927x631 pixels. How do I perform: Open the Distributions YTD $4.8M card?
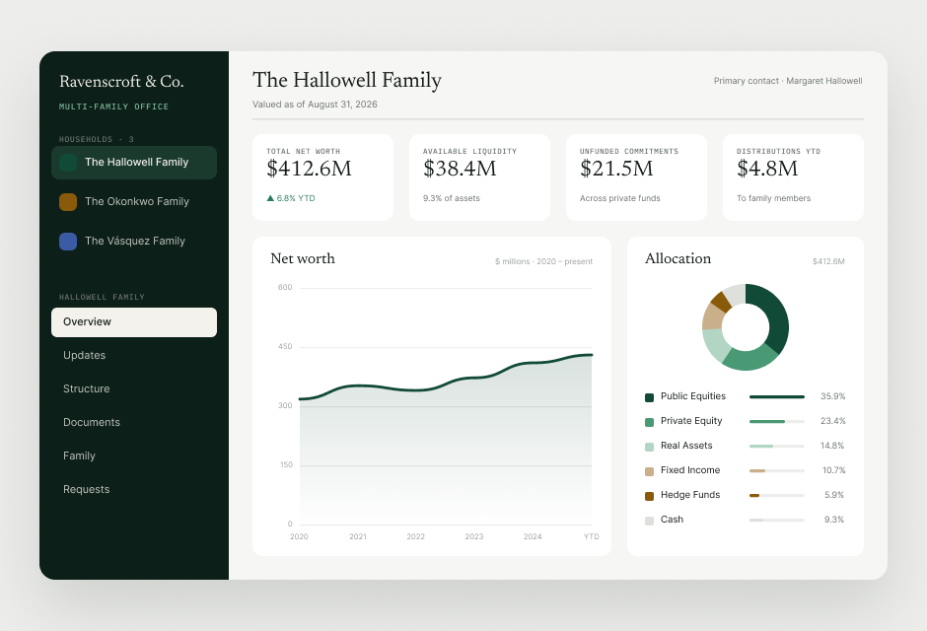click(793, 177)
